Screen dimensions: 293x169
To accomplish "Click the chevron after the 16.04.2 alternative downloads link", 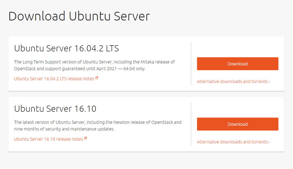I will click(x=269, y=82).
